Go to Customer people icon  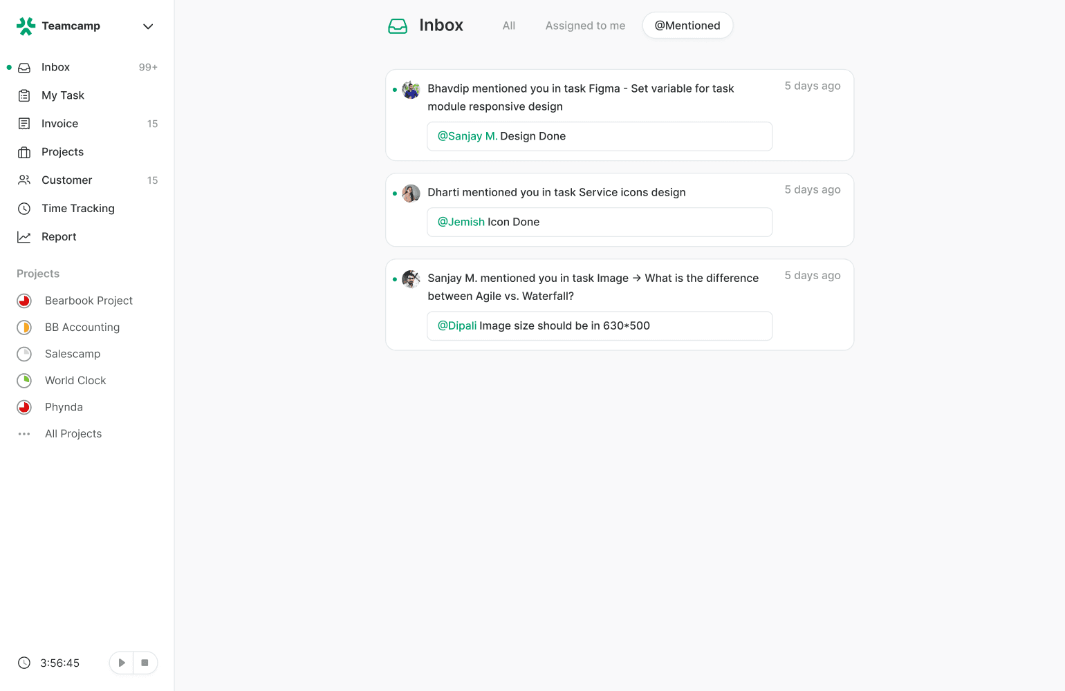pyautogui.click(x=24, y=180)
